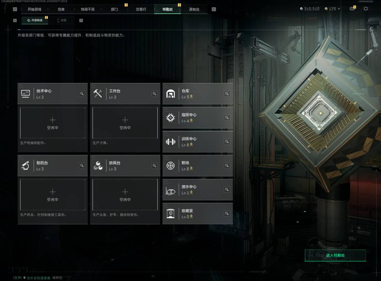Open the 收藏室 Lv.0 upgrade card
This screenshot has height=281, width=381.
coord(198,214)
